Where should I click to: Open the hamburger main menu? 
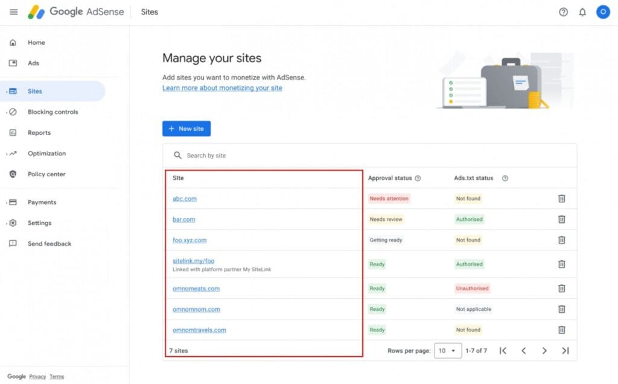pos(13,12)
